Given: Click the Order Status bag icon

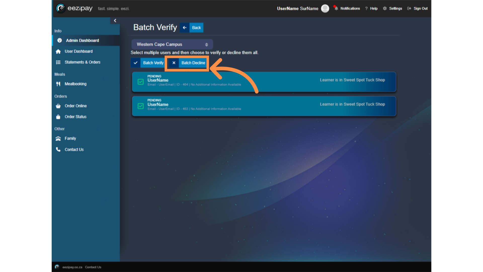Looking at the screenshot, I should click(x=58, y=117).
